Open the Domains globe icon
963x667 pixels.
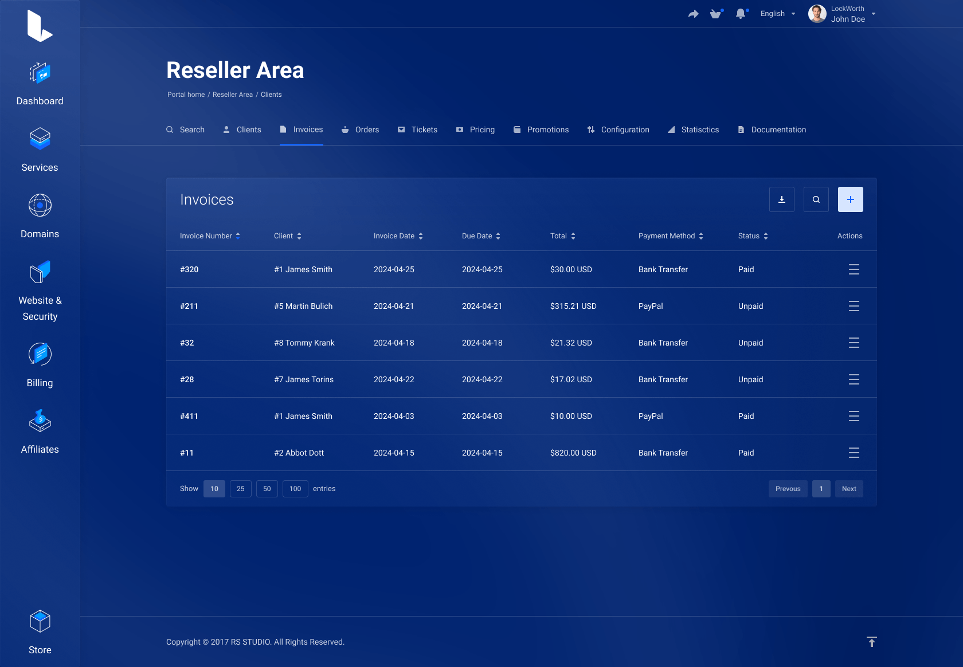click(40, 205)
